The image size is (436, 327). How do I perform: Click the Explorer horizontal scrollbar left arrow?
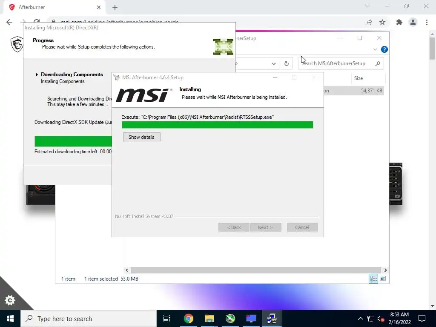(x=127, y=270)
